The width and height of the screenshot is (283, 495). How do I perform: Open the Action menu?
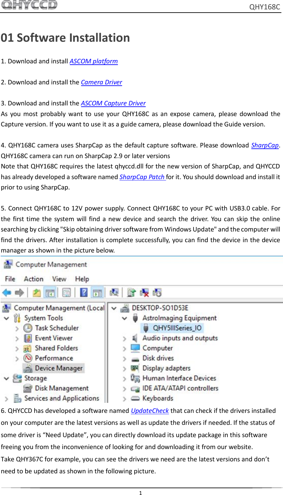34,279
